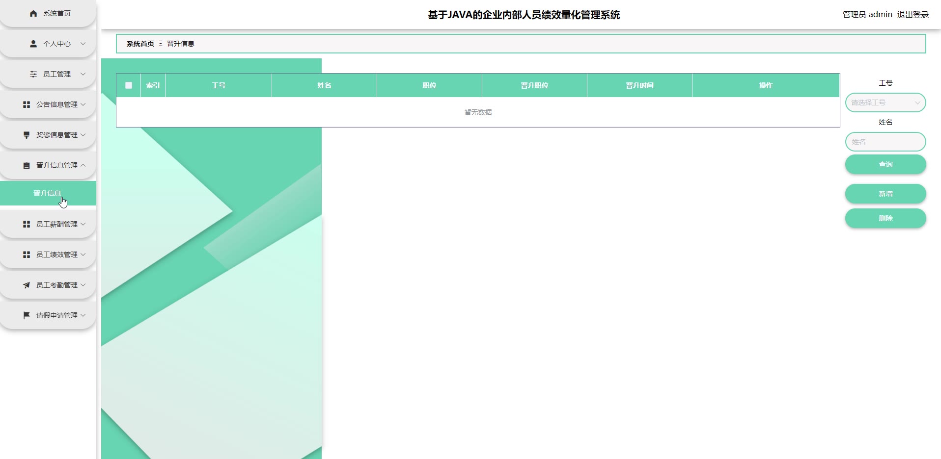Click the 姓名 column header in table
Image resolution: width=941 pixels, height=459 pixels.
(x=324, y=85)
